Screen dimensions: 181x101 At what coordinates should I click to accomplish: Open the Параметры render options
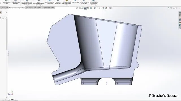click(76, 2)
